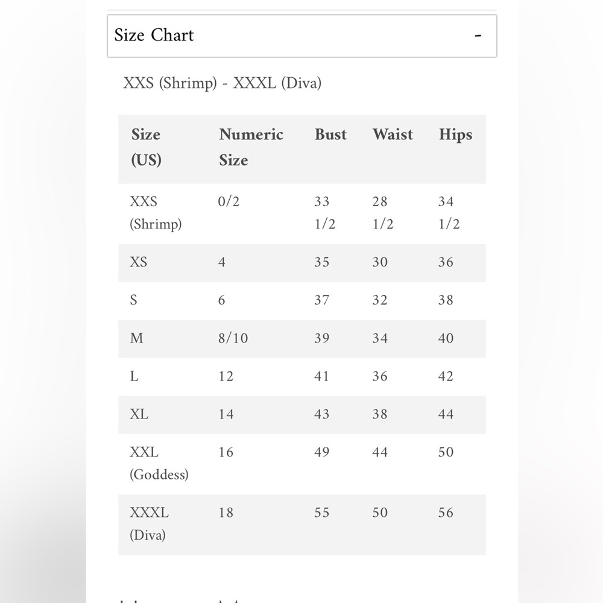
Task: Click the Bust column header
Action: (330, 134)
